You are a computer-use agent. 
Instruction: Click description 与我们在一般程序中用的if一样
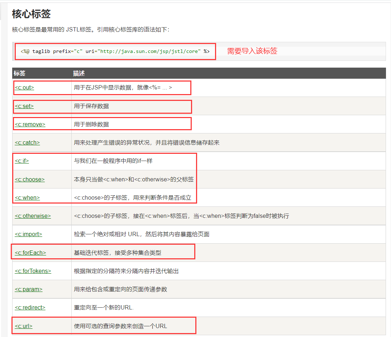pos(113,161)
